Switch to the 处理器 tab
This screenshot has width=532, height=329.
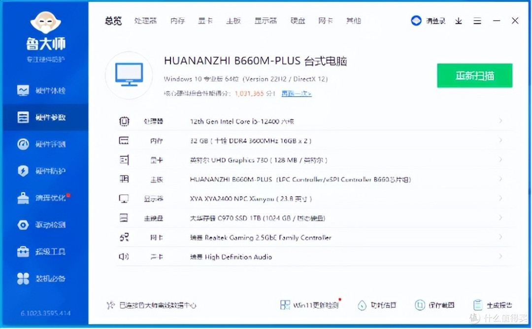click(145, 21)
